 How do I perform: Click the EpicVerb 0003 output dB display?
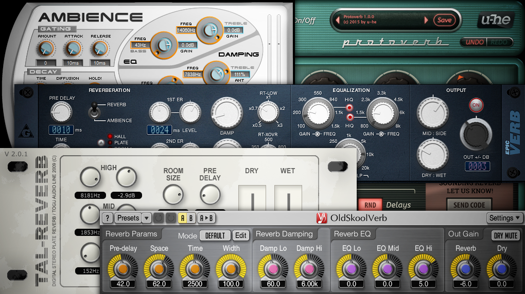click(x=477, y=166)
